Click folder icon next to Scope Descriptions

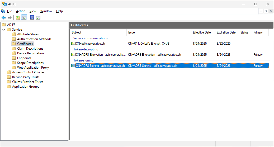click(x=14, y=63)
